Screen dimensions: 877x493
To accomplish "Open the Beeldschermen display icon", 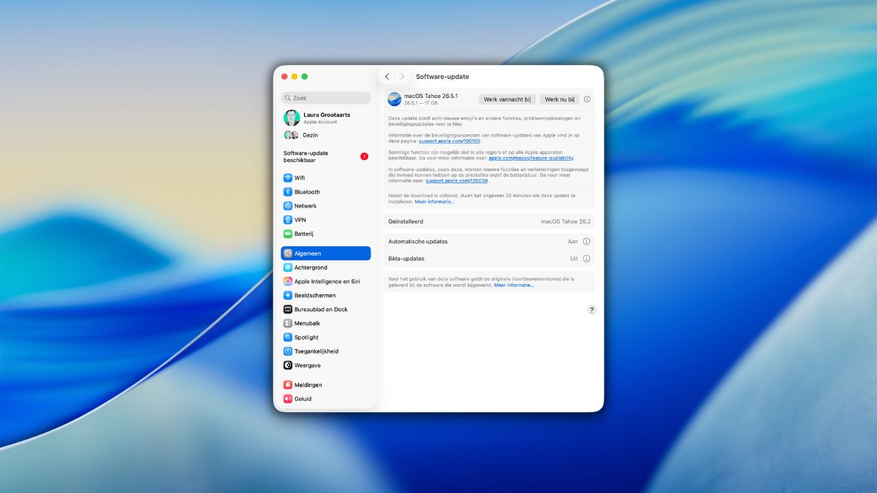I will [x=288, y=295].
